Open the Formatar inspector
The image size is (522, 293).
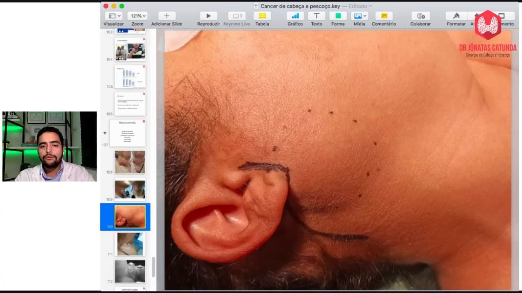(456, 16)
